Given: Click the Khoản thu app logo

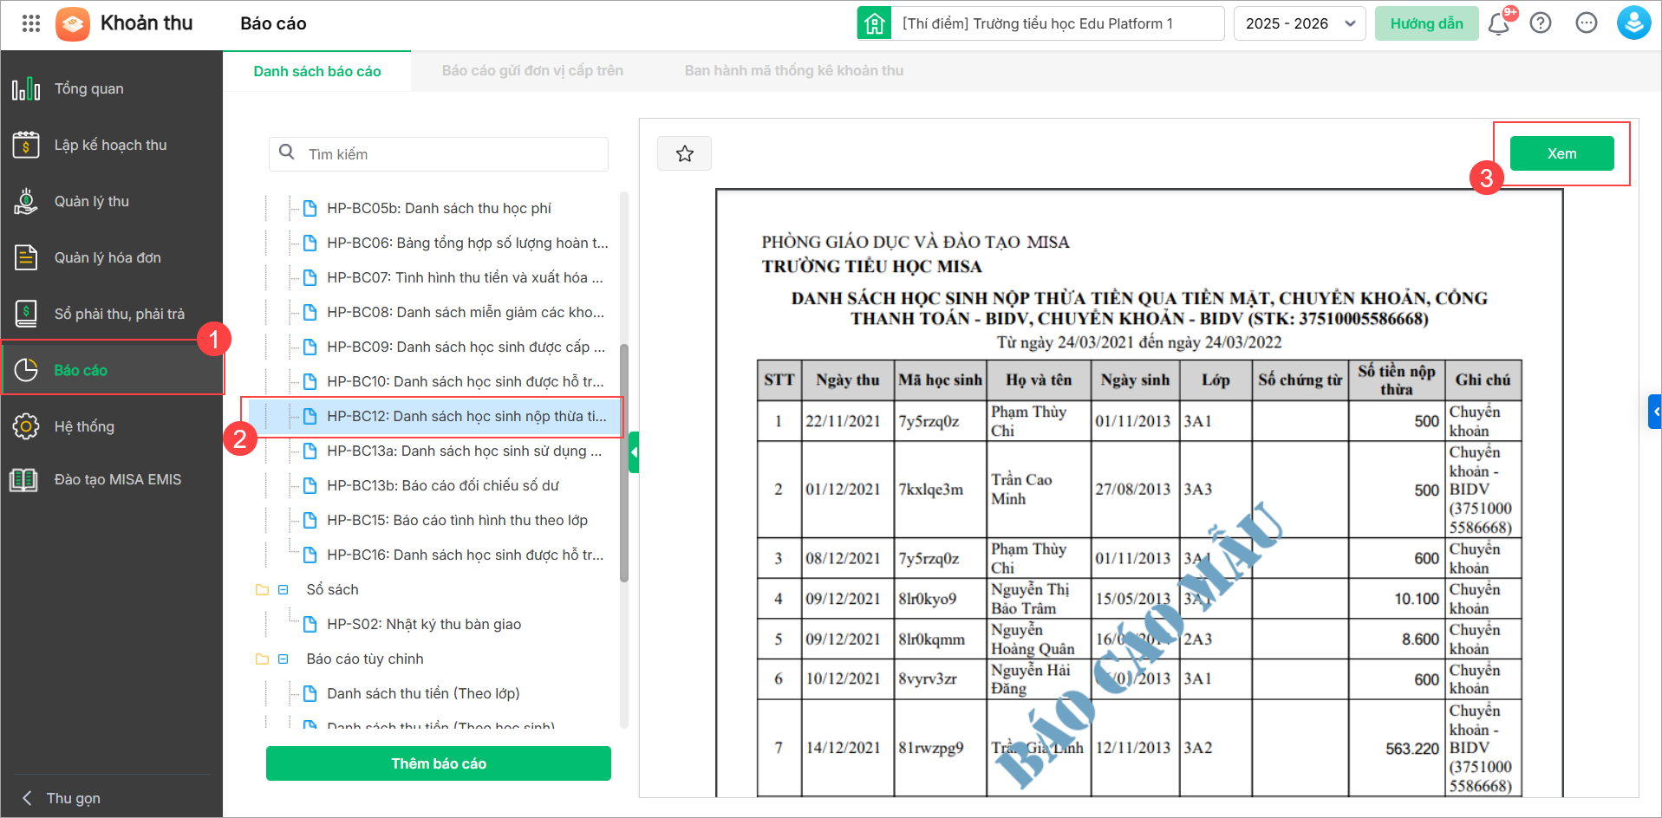Looking at the screenshot, I should pos(73,23).
